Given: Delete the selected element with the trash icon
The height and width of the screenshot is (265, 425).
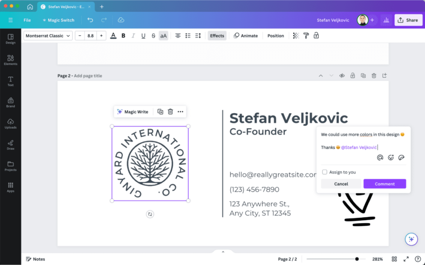Looking at the screenshot, I should pos(170,111).
